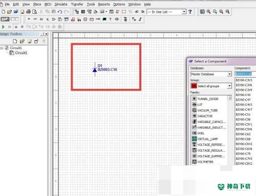Open the In Use List dropdown
The height and width of the screenshot is (196, 256).
tap(184, 12)
